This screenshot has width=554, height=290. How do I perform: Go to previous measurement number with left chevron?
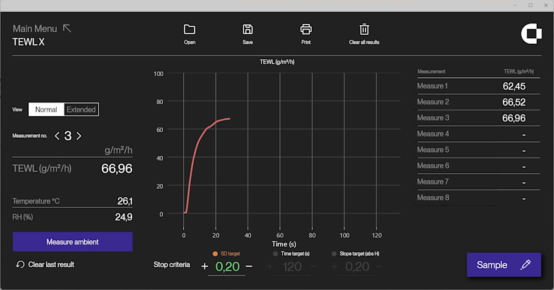click(57, 136)
